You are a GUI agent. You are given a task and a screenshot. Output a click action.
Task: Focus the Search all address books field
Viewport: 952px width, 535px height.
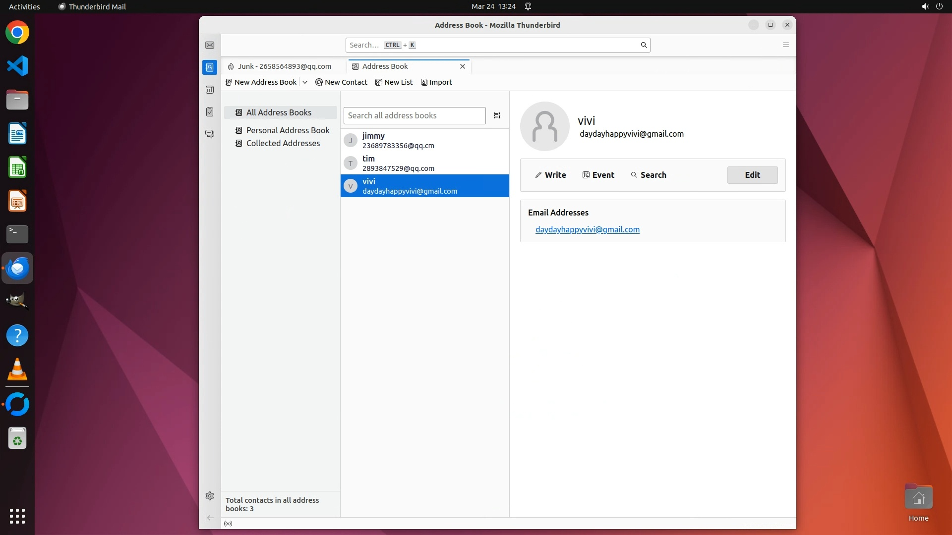pyautogui.click(x=414, y=115)
